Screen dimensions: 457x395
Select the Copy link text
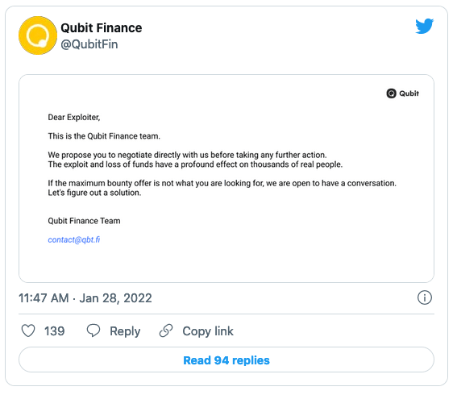coord(208,331)
